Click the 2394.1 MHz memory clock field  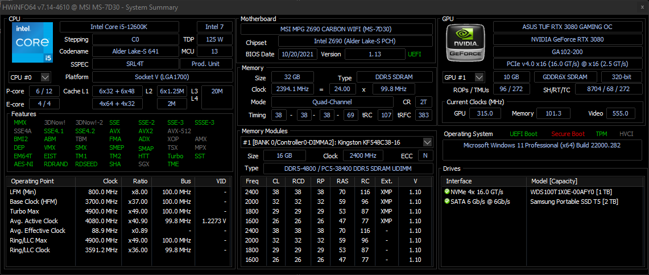click(x=292, y=89)
